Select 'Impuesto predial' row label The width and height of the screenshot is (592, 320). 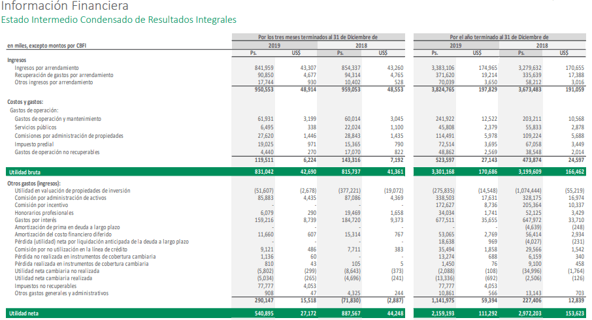[x=35, y=144]
